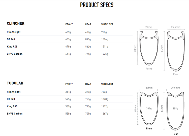Click the clincher King R45 row label

[x=12, y=47]
